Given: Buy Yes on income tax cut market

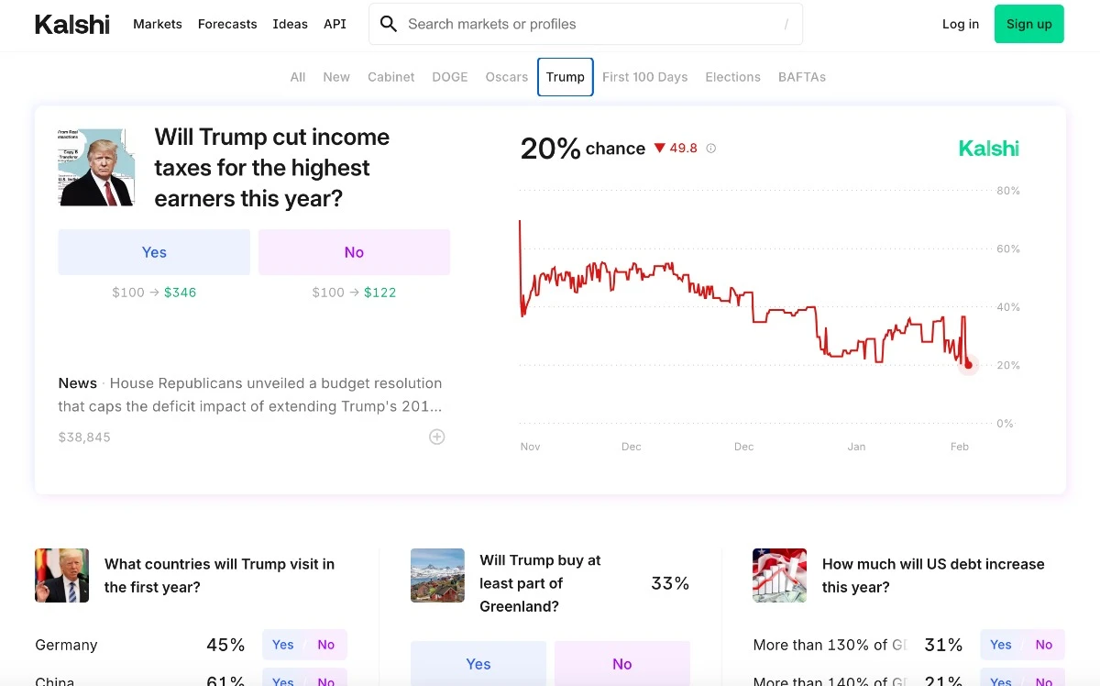Looking at the screenshot, I should (x=154, y=252).
